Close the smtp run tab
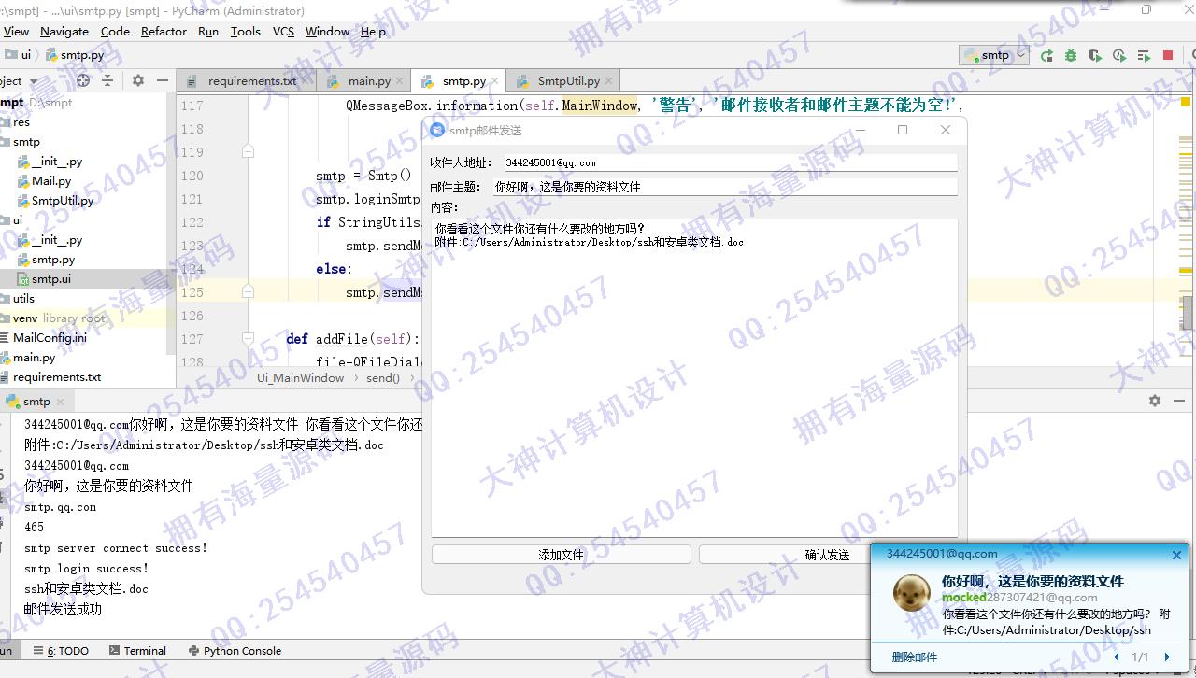1196x678 pixels. pyautogui.click(x=60, y=402)
